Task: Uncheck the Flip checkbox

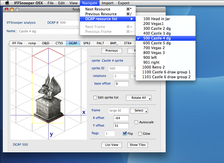Action: (125, 133)
